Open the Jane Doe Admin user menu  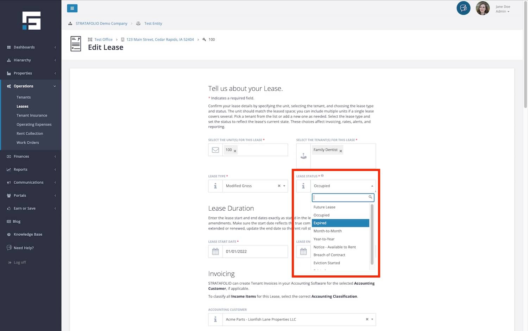[x=503, y=9]
